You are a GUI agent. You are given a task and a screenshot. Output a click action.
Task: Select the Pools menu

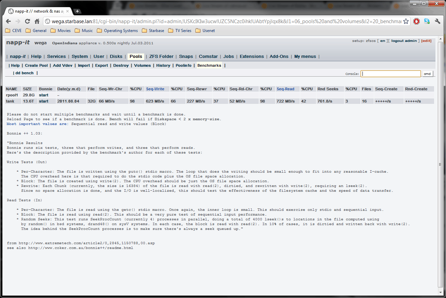[x=136, y=57]
